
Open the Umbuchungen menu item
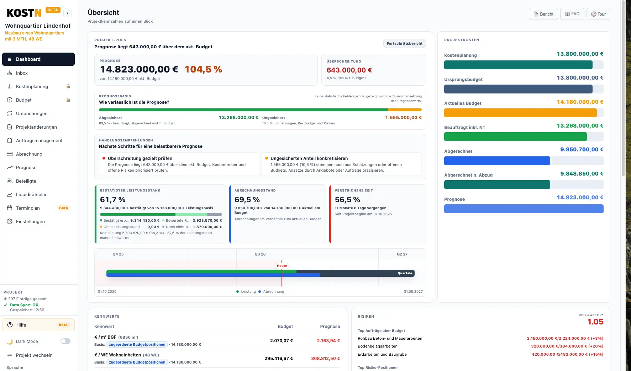coord(38,113)
